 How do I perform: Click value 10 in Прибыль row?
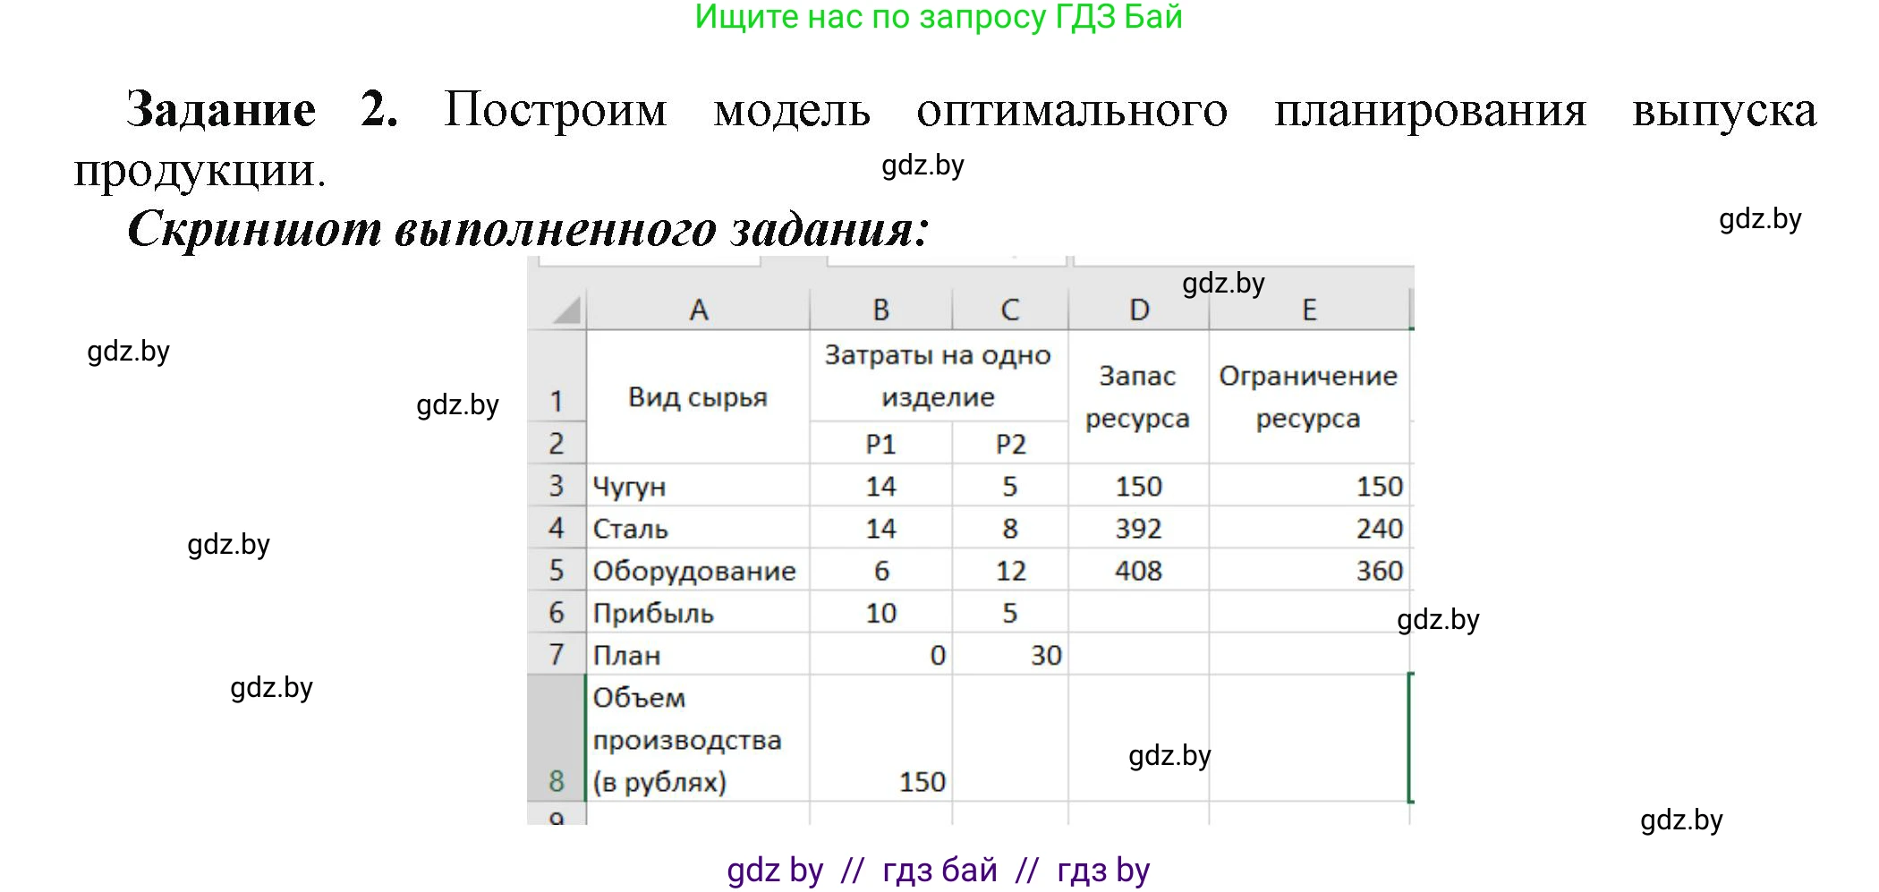point(881,612)
